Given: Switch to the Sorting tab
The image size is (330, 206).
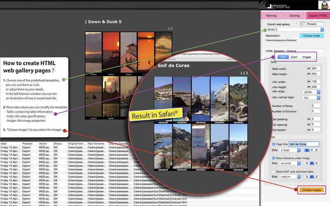Looking at the screenshot, I should point(271,15).
